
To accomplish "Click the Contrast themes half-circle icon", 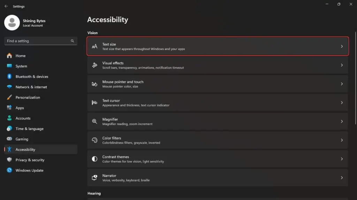I will pyautogui.click(x=94, y=159).
